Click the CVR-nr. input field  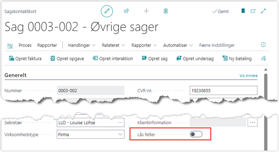point(224,91)
